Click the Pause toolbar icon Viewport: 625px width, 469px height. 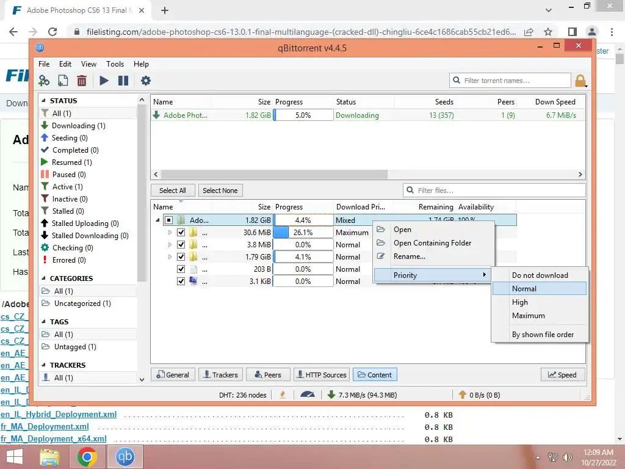123,81
